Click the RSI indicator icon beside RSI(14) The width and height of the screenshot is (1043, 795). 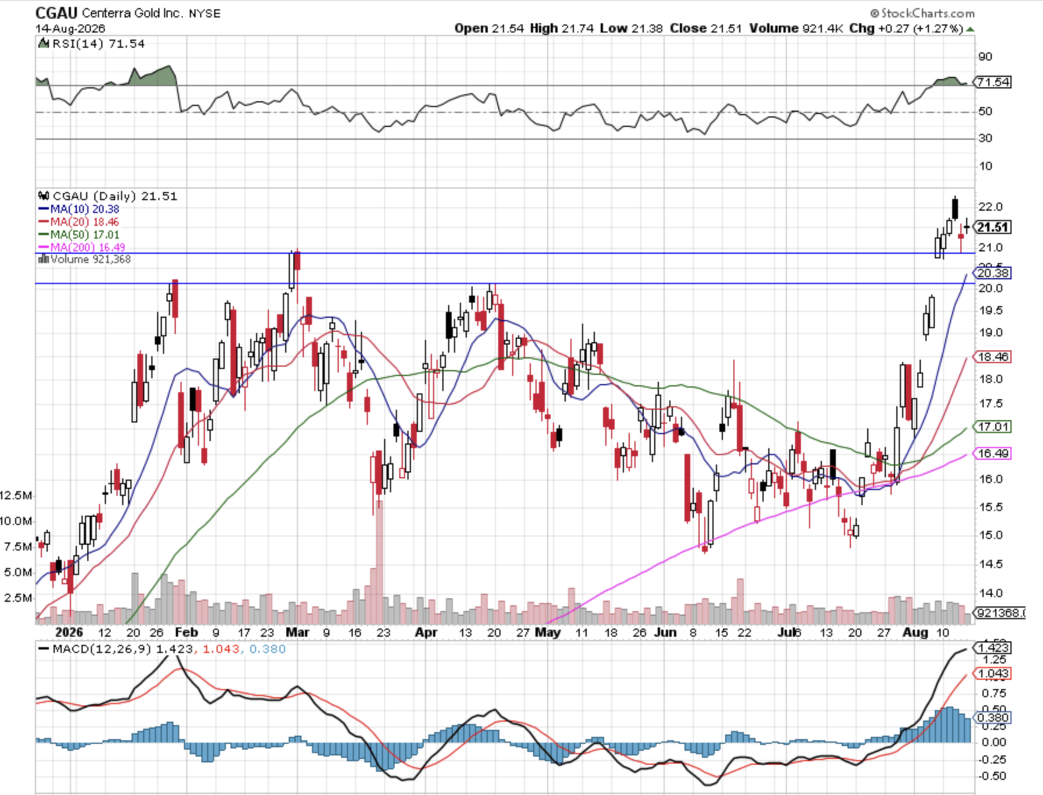click(x=44, y=43)
